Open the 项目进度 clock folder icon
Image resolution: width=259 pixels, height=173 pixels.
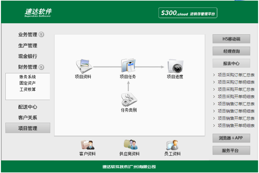(x=175, y=66)
